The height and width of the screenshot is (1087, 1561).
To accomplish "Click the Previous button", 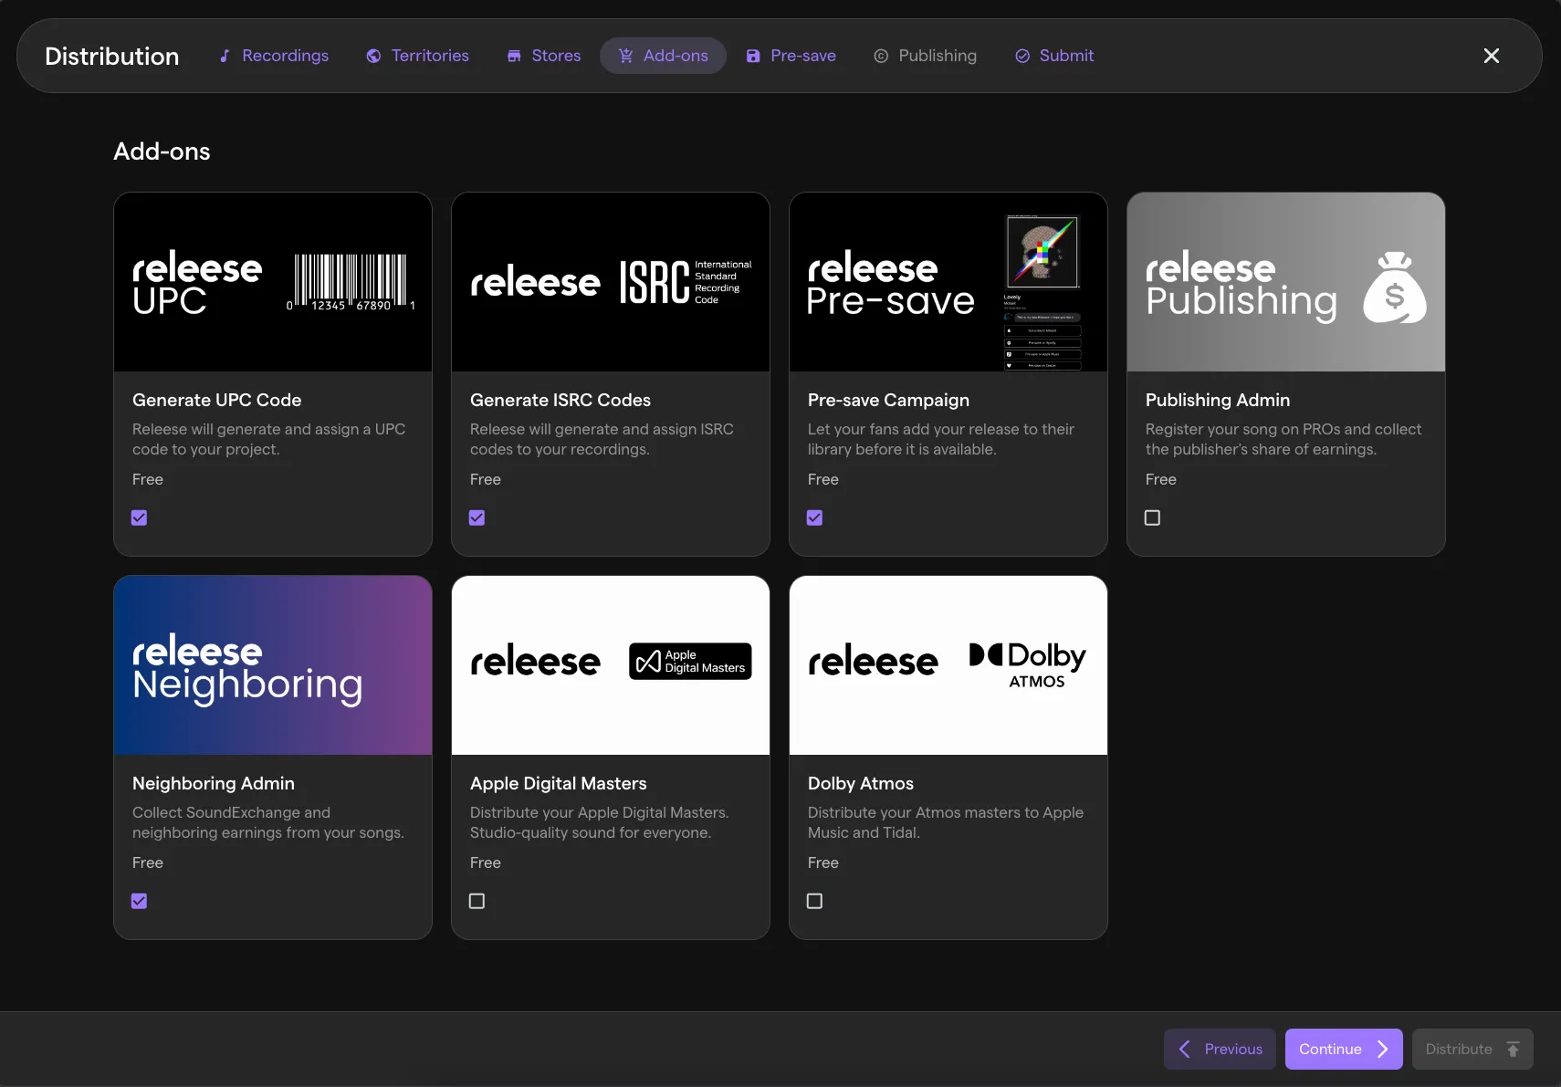I will (1220, 1050).
